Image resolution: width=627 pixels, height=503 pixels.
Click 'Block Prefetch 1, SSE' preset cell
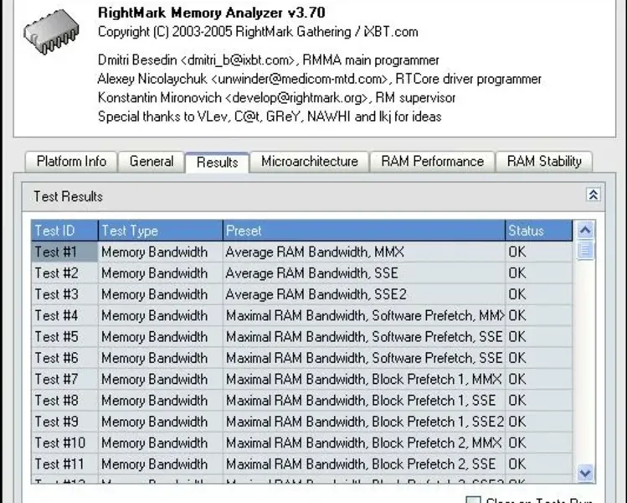[x=364, y=401]
